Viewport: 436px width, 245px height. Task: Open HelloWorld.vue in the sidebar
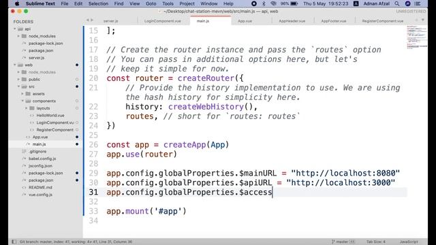(50, 116)
